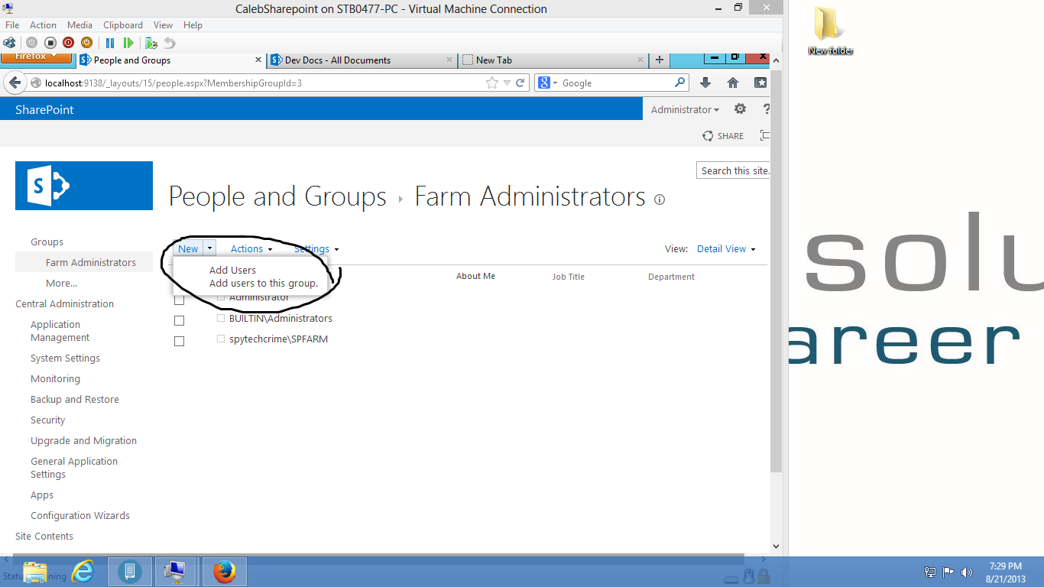The width and height of the screenshot is (1044, 587).
Task: Open the Clipboard menu of VM Connection
Action: (123, 25)
